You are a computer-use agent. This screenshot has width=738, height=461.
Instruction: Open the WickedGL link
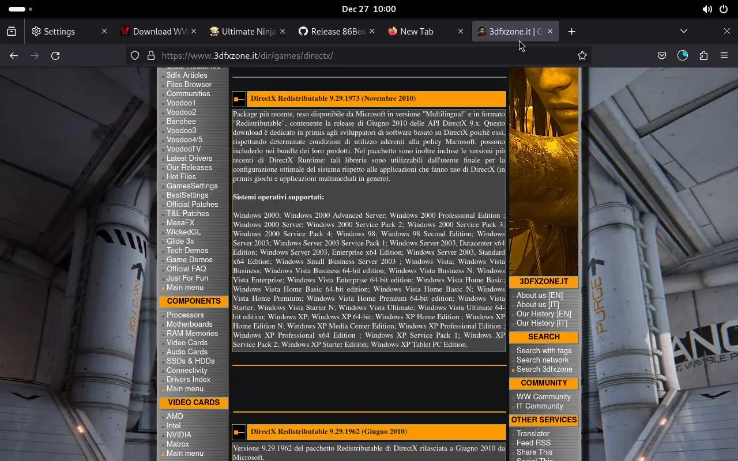tap(183, 232)
